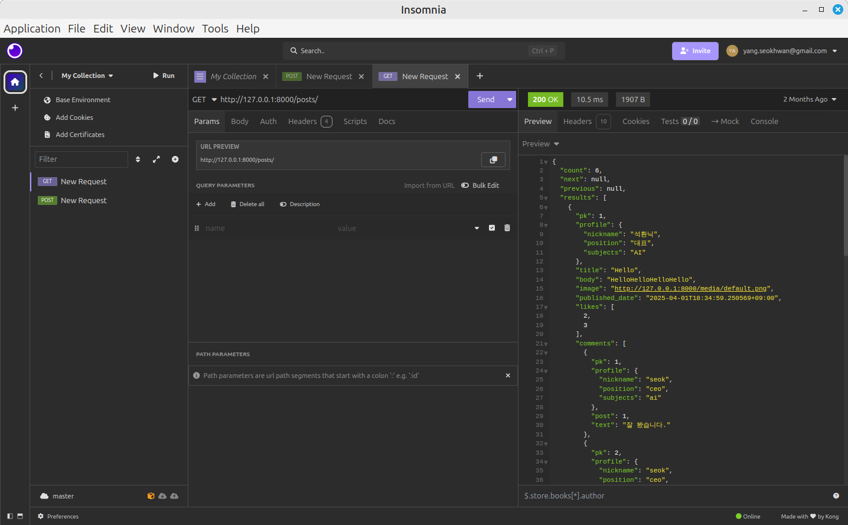Toggle Bulk Edit mode

[480, 185]
